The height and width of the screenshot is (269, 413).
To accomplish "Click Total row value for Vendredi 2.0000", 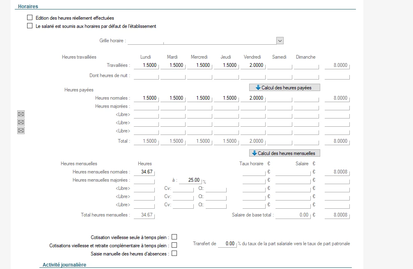I will [253, 141].
